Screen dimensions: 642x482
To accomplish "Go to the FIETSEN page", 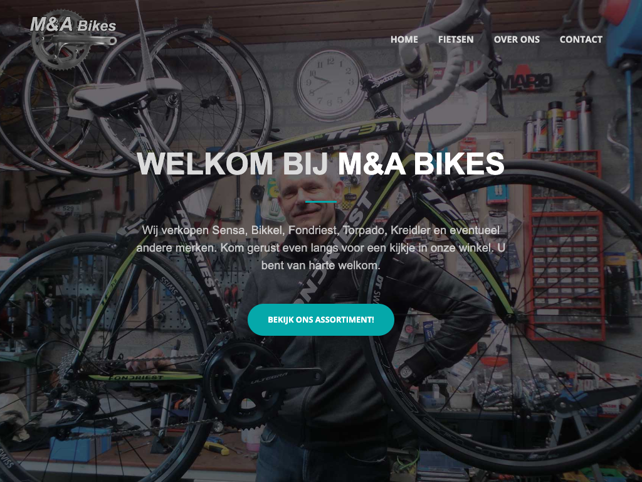I will (456, 40).
